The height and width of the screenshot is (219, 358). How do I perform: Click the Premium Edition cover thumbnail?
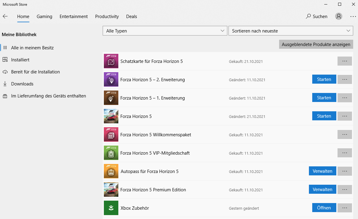[x=111, y=190]
